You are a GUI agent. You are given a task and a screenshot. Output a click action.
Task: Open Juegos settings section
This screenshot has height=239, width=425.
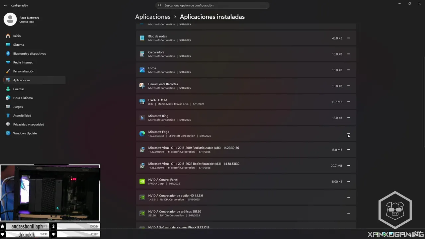35,107
